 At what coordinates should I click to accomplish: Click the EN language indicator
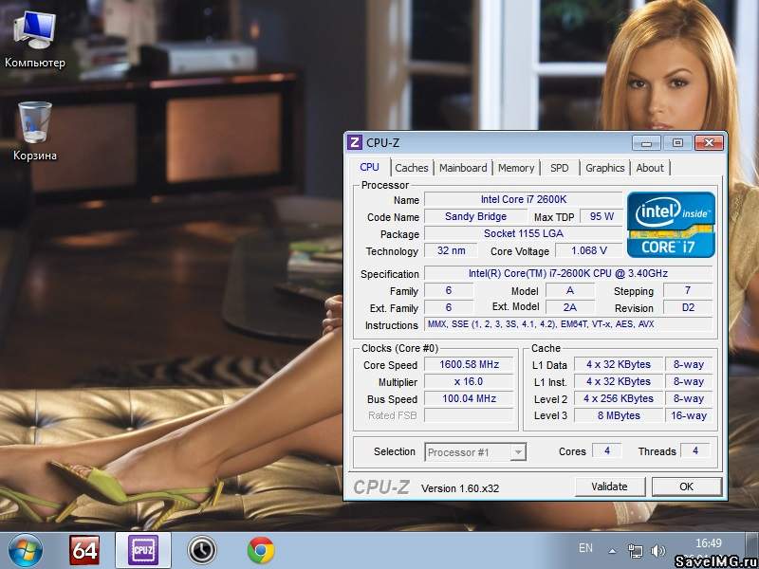[585, 548]
